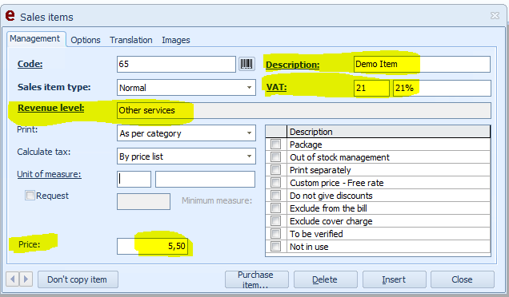Enable Out of stock management checkbox
The height and width of the screenshot is (297, 509).
point(275,157)
